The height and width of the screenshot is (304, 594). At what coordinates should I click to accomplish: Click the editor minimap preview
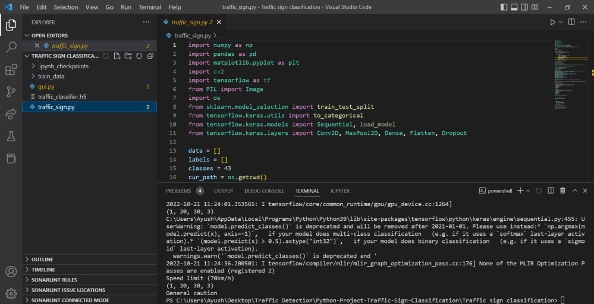(x=571, y=74)
